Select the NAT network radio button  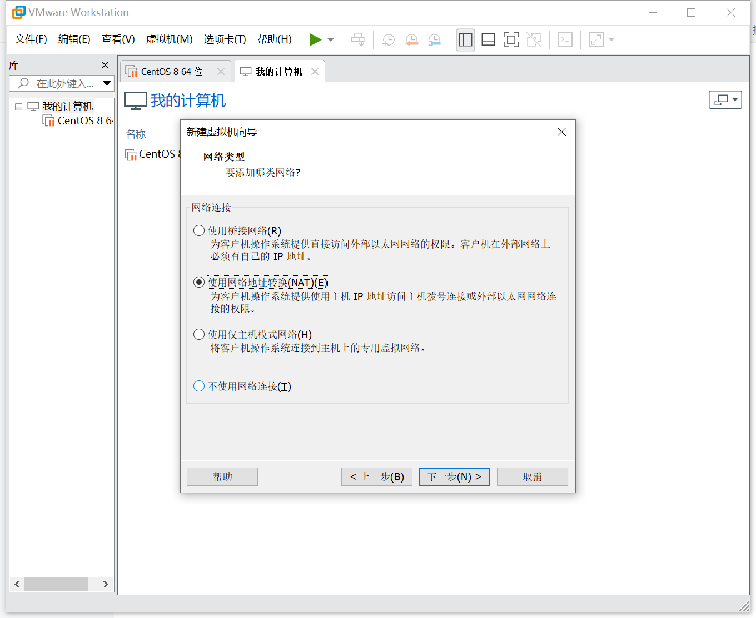click(x=199, y=282)
